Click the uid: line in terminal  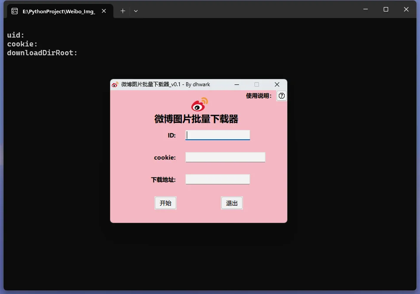pos(15,35)
